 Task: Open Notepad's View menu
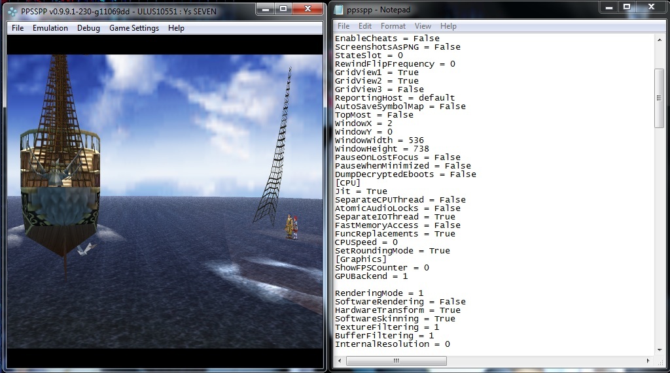[423, 26]
